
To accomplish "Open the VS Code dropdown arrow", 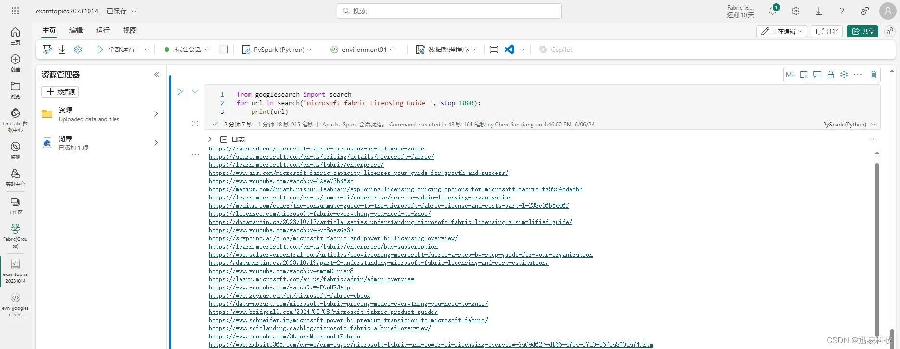I will click(x=522, y=50).
